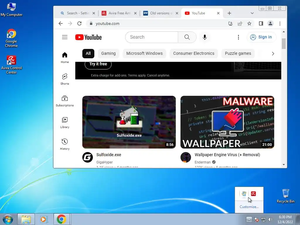Click the search magnifier button

point(187,37)
